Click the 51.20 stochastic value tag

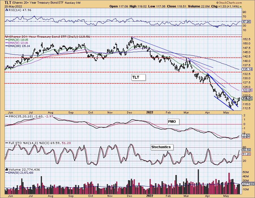coord(246,154)
